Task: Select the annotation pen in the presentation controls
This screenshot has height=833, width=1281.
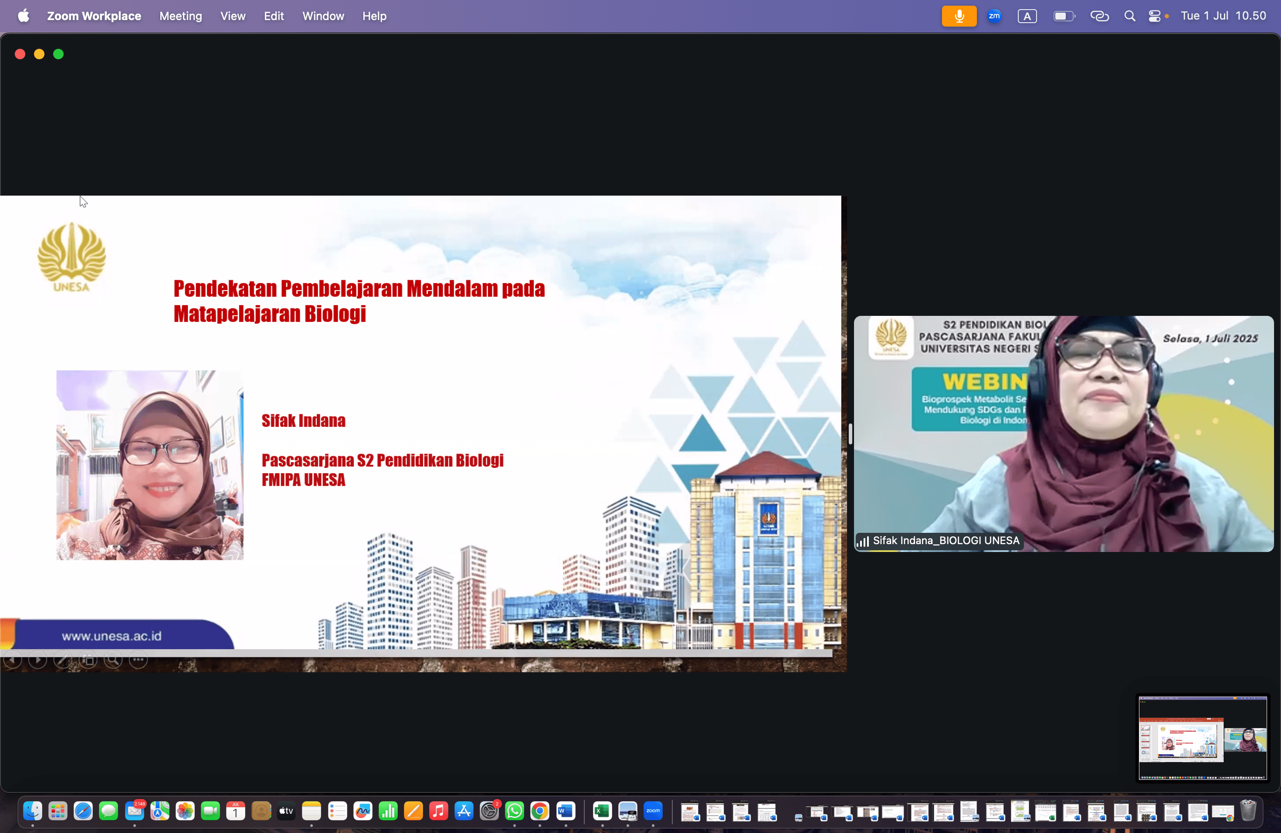Action: (63, 660)
